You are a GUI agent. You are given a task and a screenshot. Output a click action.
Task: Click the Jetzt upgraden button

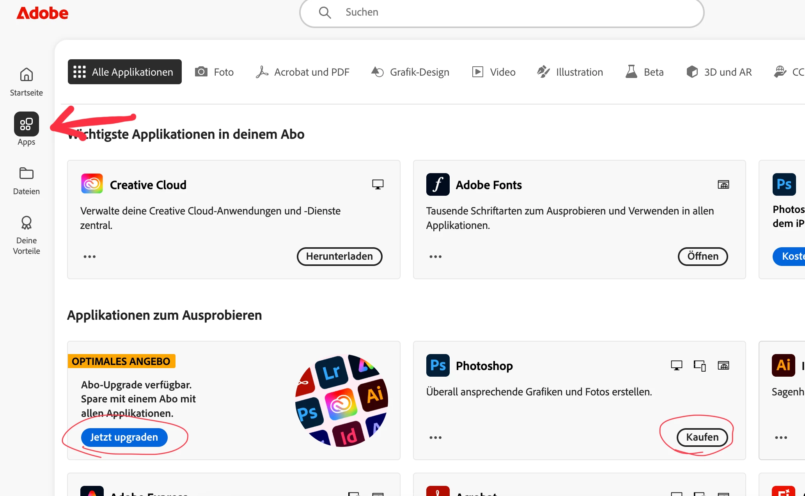[124, 437]
